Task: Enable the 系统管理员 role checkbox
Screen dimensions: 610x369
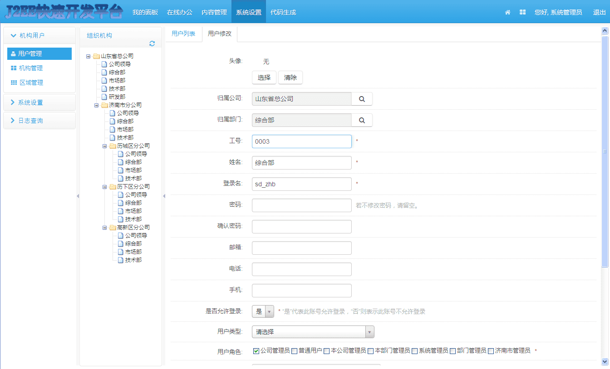Action: point(414,350)
